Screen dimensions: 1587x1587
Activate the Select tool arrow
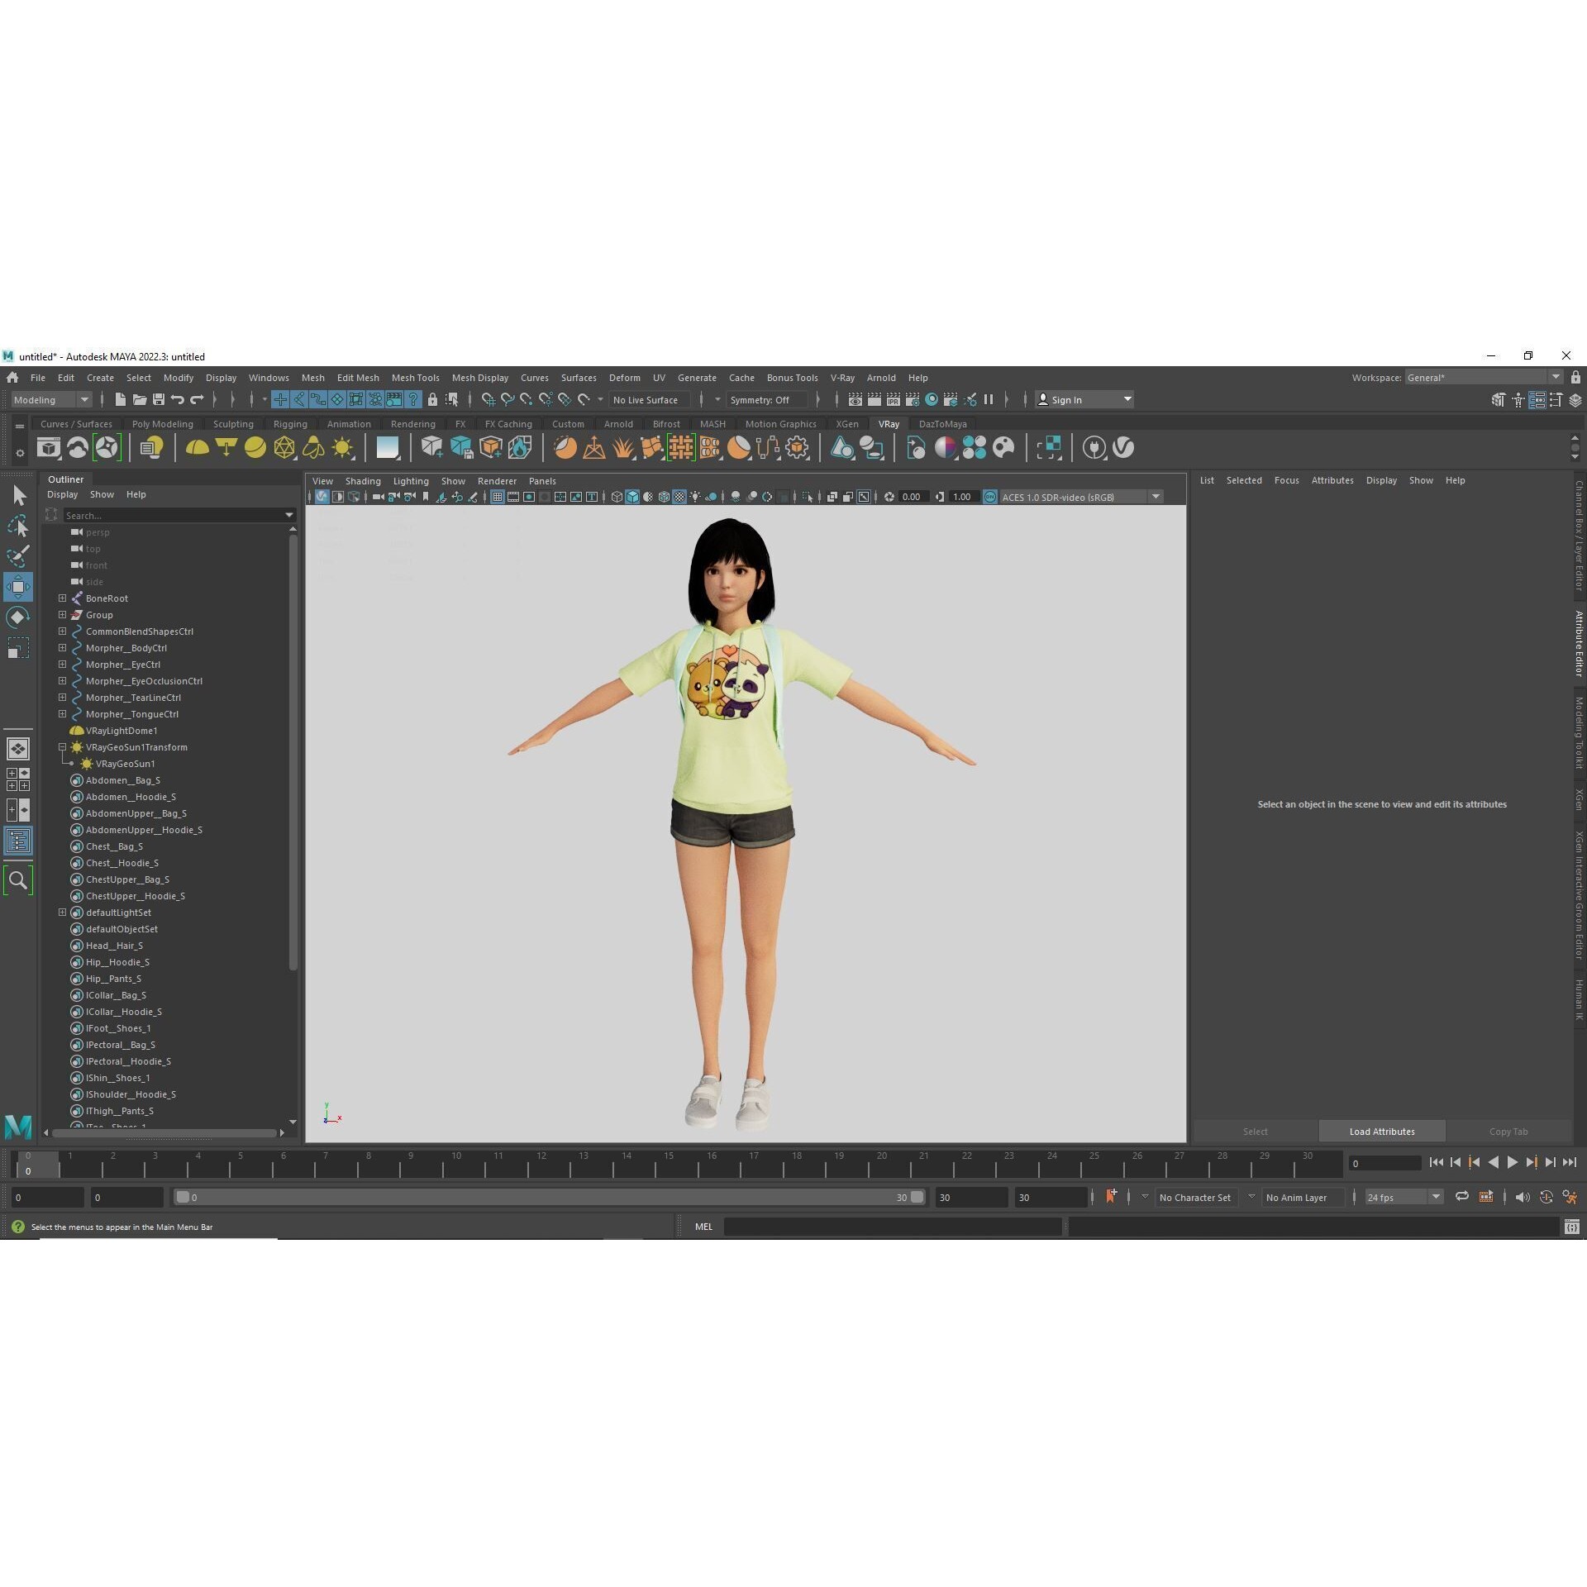18,495
